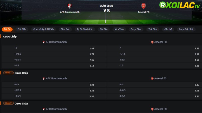Pick first-half Bournemouth +0.5 odds 1.81
Screen dimensions: 202x113
(54, 85)
